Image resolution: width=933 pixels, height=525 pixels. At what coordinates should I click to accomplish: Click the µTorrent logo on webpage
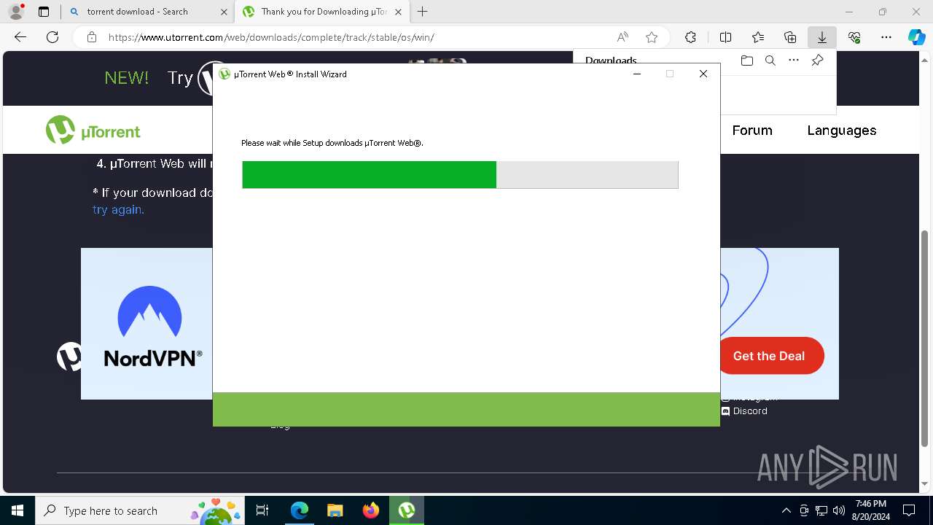pos(93,131)
